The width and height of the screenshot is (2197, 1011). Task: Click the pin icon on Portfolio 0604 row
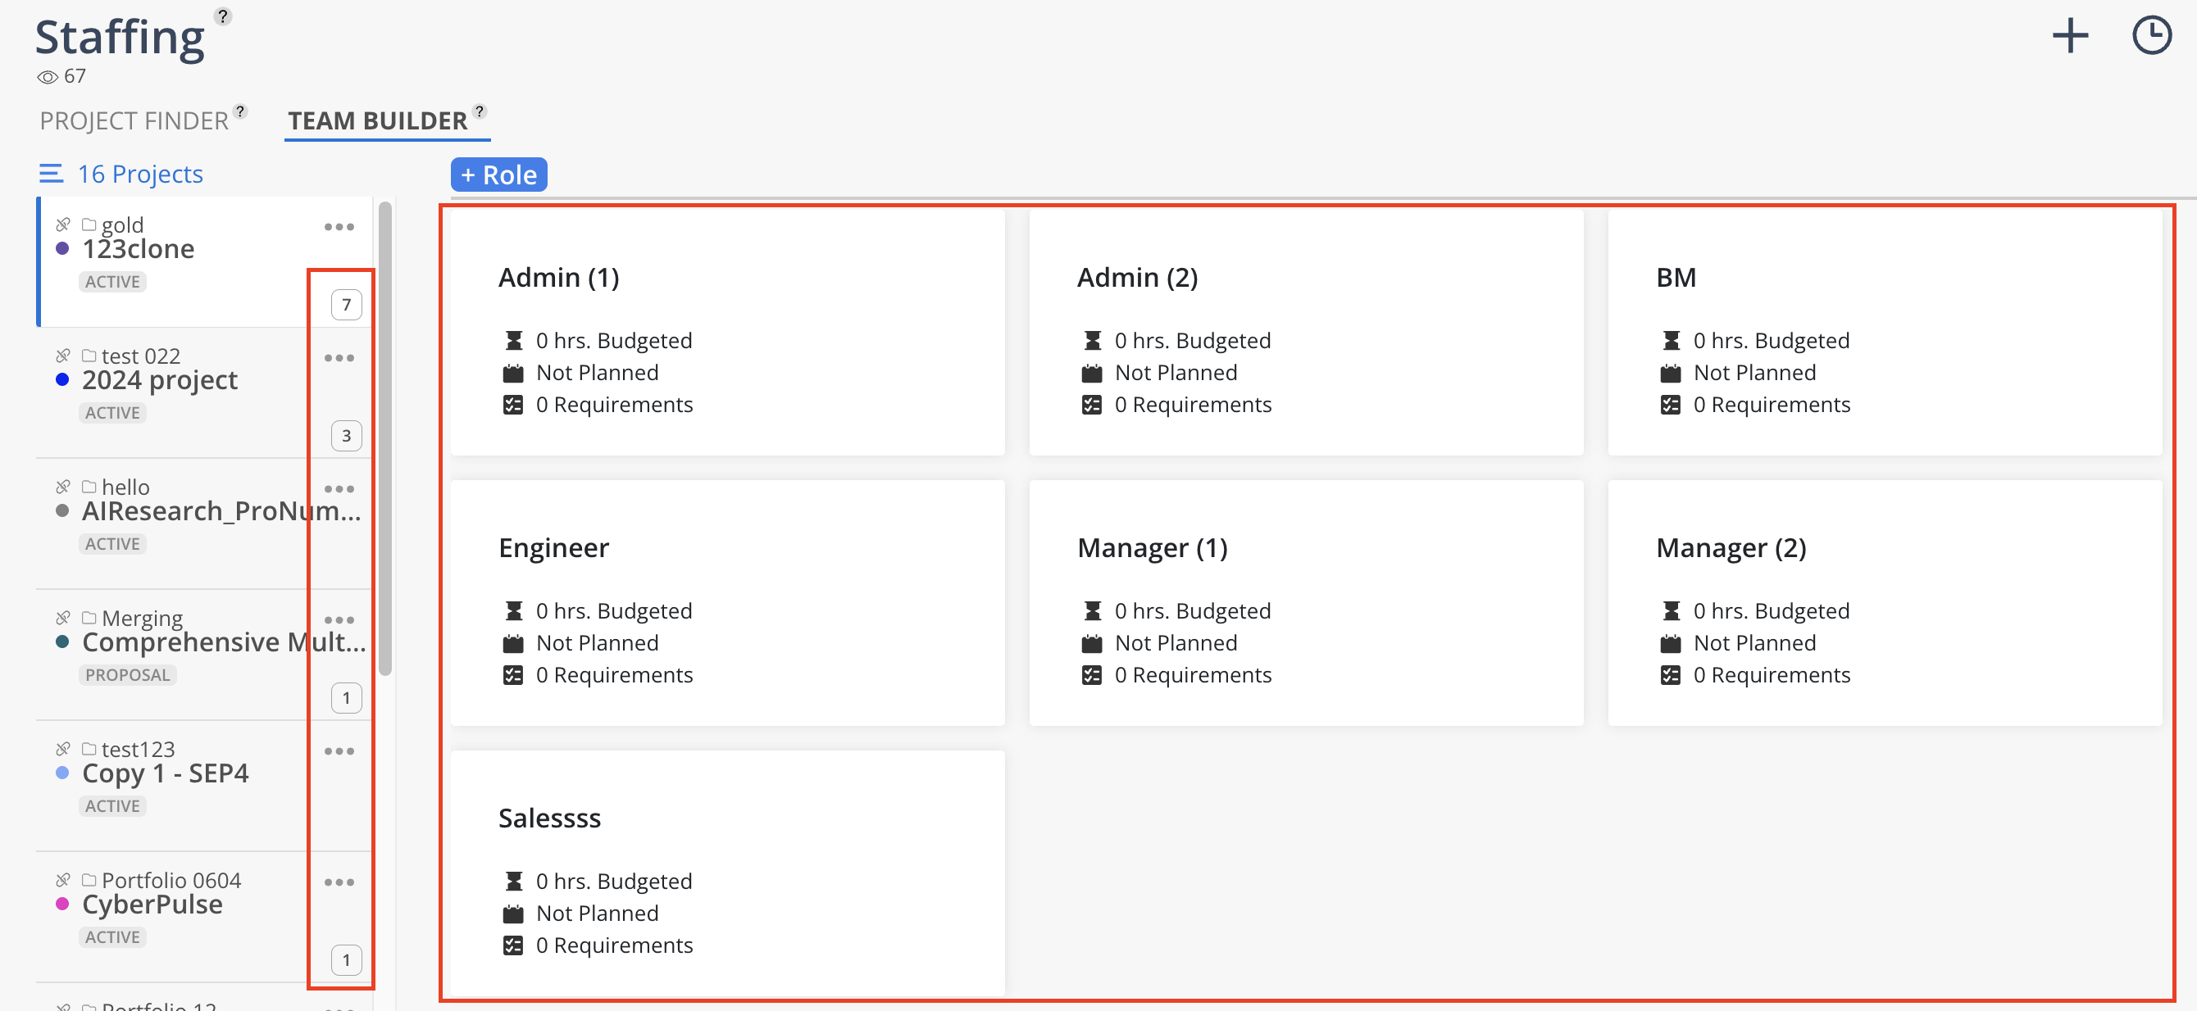point(63,882)
